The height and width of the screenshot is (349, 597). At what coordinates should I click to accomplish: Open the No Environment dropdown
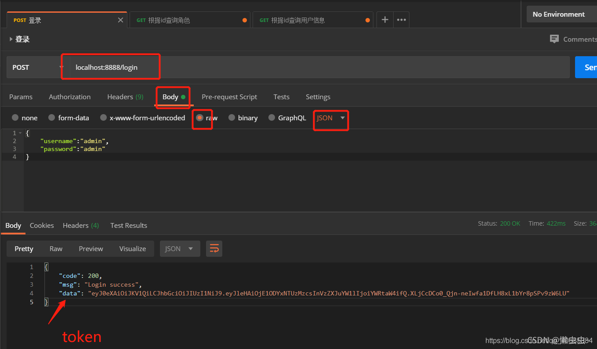click(562, 14)
